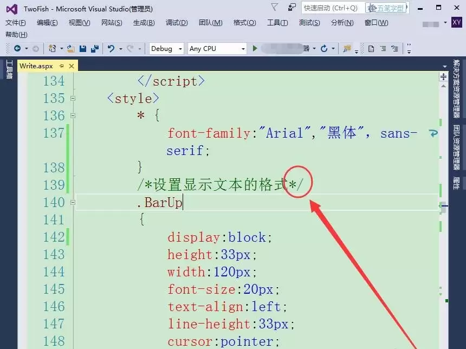Toggle the pin on the Write.aspx tab
The height and width of the screenshot is (349, 466).
point(61,66)
